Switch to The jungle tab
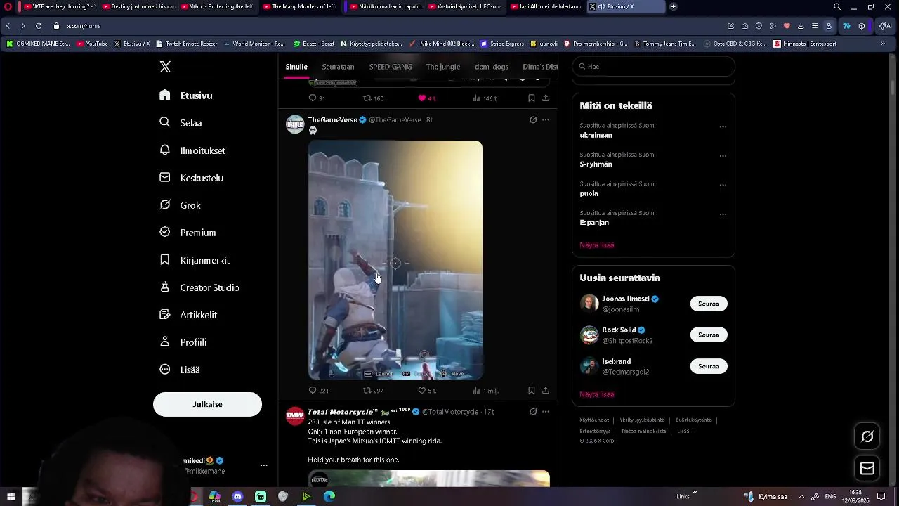 (x=443, y=67)
